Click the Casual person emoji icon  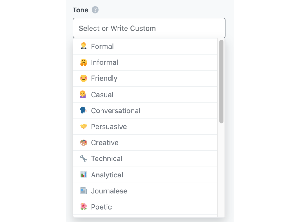click(x=83, y=95)
